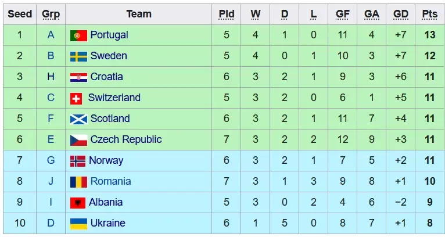This screenshot has width=445, height=237.
Task: Click the Croatia flag icon
Action: tap(78, 77)
